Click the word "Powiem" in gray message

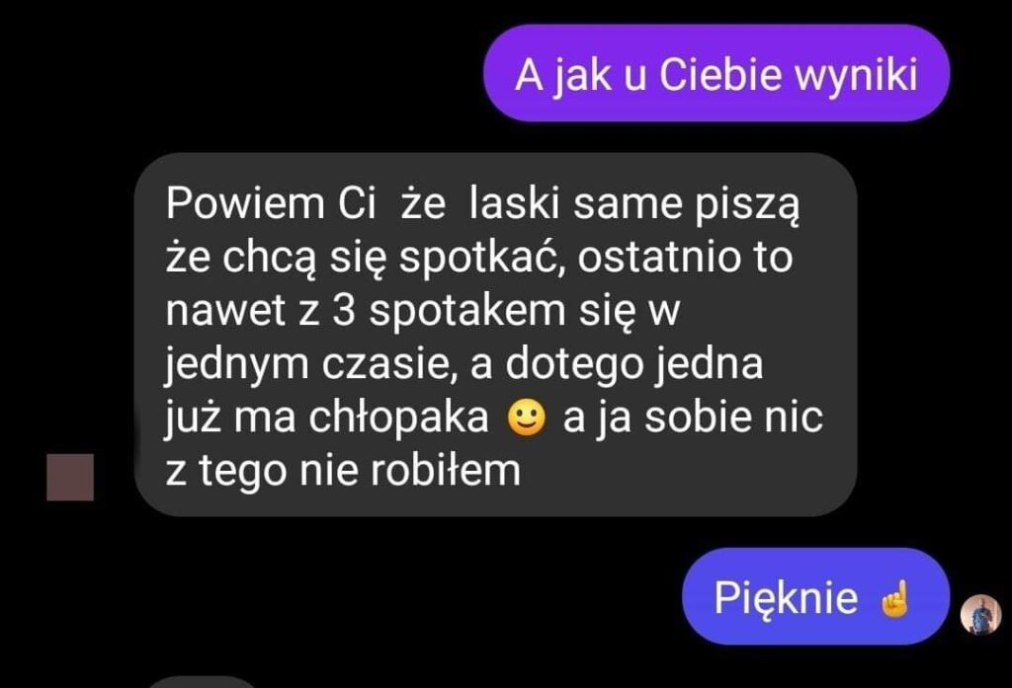[245, 203]
